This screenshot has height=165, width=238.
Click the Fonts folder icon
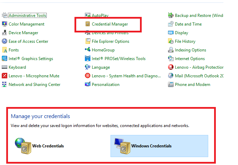[5, 50]
